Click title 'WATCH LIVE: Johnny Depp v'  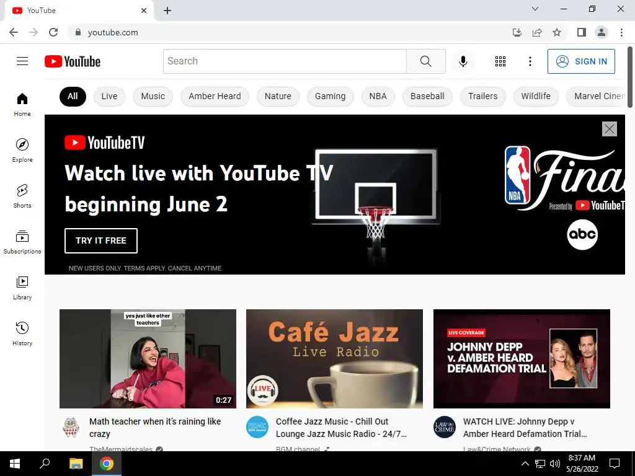pos(525,428)
